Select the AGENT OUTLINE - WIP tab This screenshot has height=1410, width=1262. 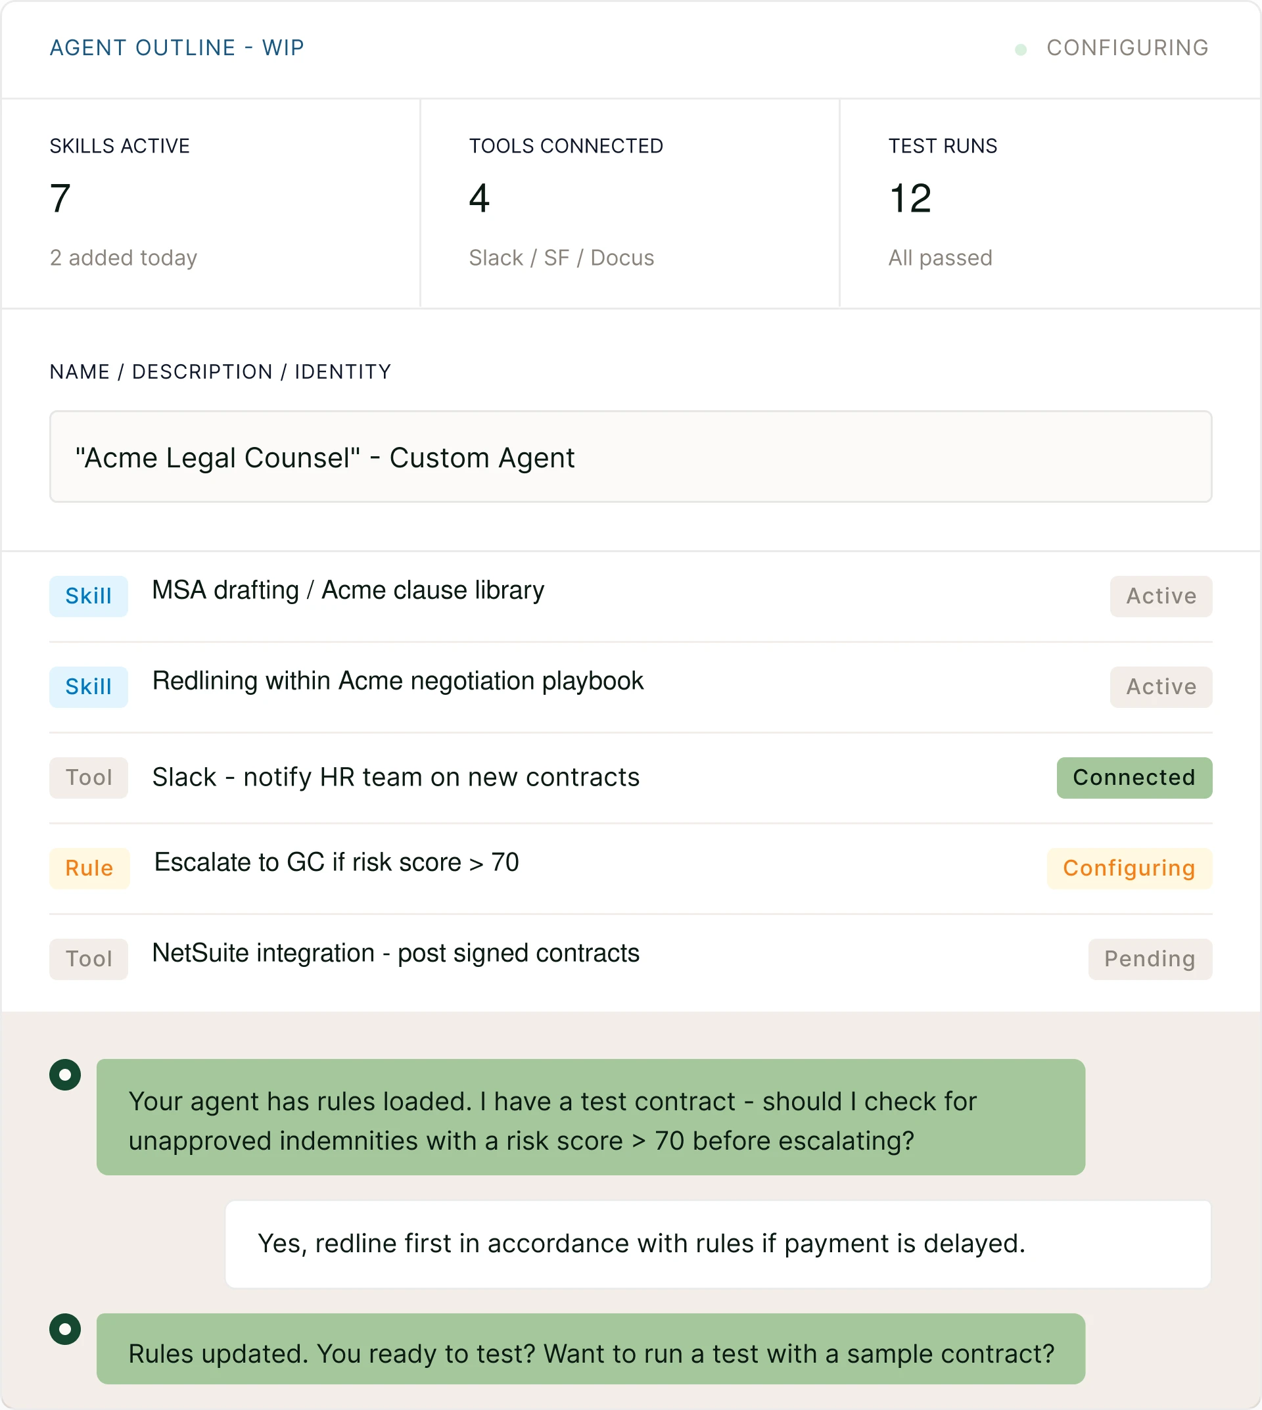(x=175, y=49)
